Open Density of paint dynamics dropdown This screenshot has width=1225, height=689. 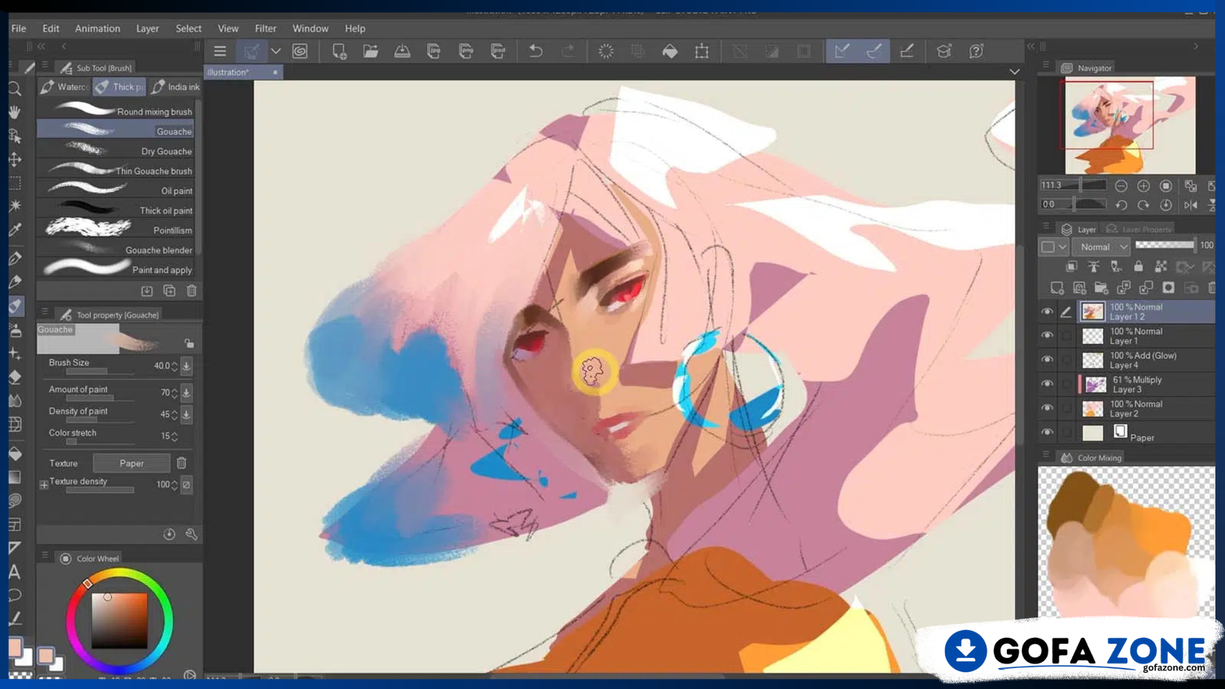point(186,415)
